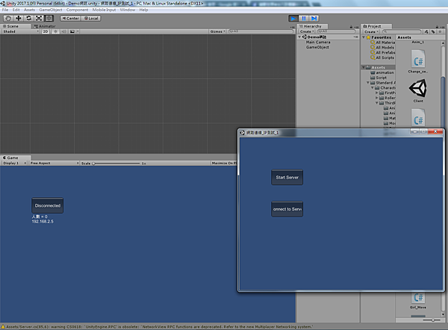Toggle the Center pivot mode button
The height and width of the screenshot is (330, 448).
pos(71,18)
